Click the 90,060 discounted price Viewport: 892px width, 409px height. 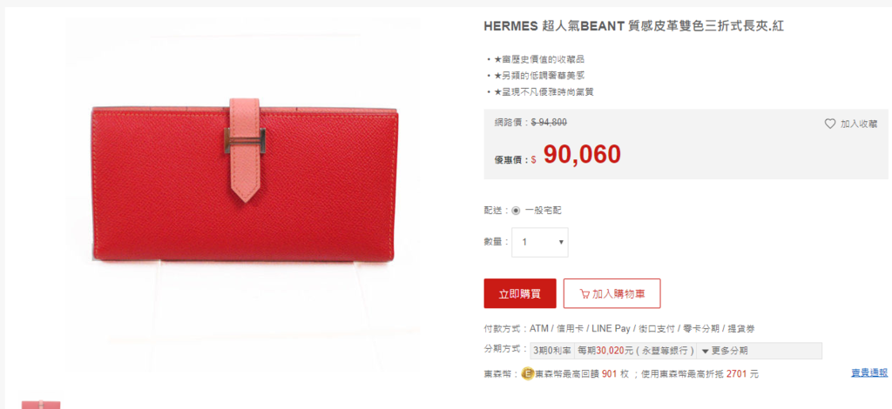pyautogui.click(x=582, y=154)
